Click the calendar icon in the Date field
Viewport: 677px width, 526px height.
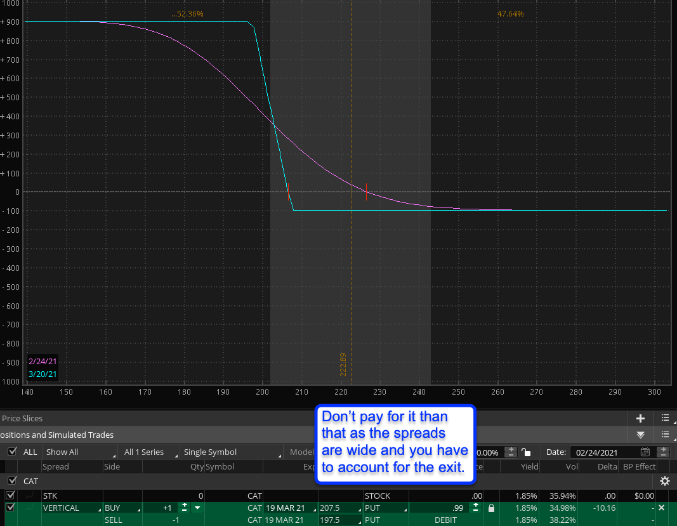645,452
